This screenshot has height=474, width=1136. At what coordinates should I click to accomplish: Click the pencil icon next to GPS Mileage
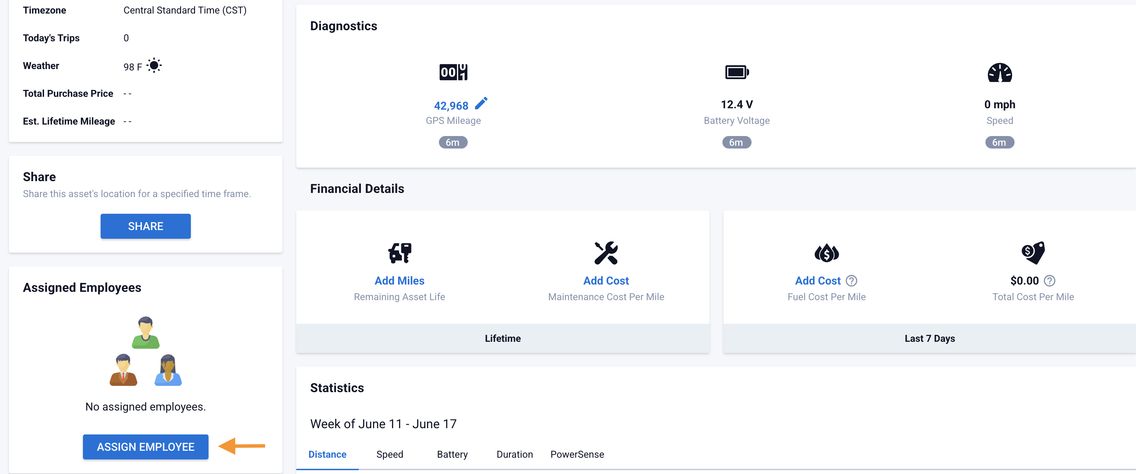(x=481, y=103)
